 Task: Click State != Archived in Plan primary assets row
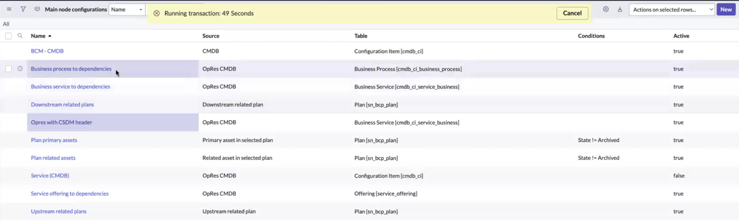point(598,140)
